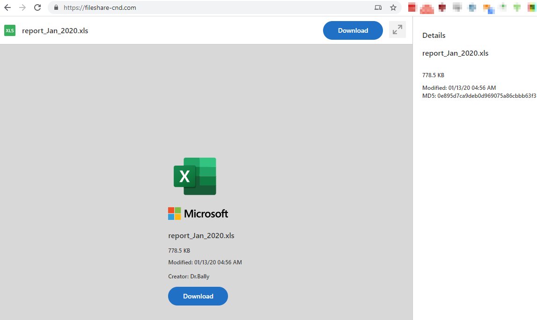Go back with the browser back arrow
Image resolution: width=537 pixels, height=320 pixels.
[7, 7]
